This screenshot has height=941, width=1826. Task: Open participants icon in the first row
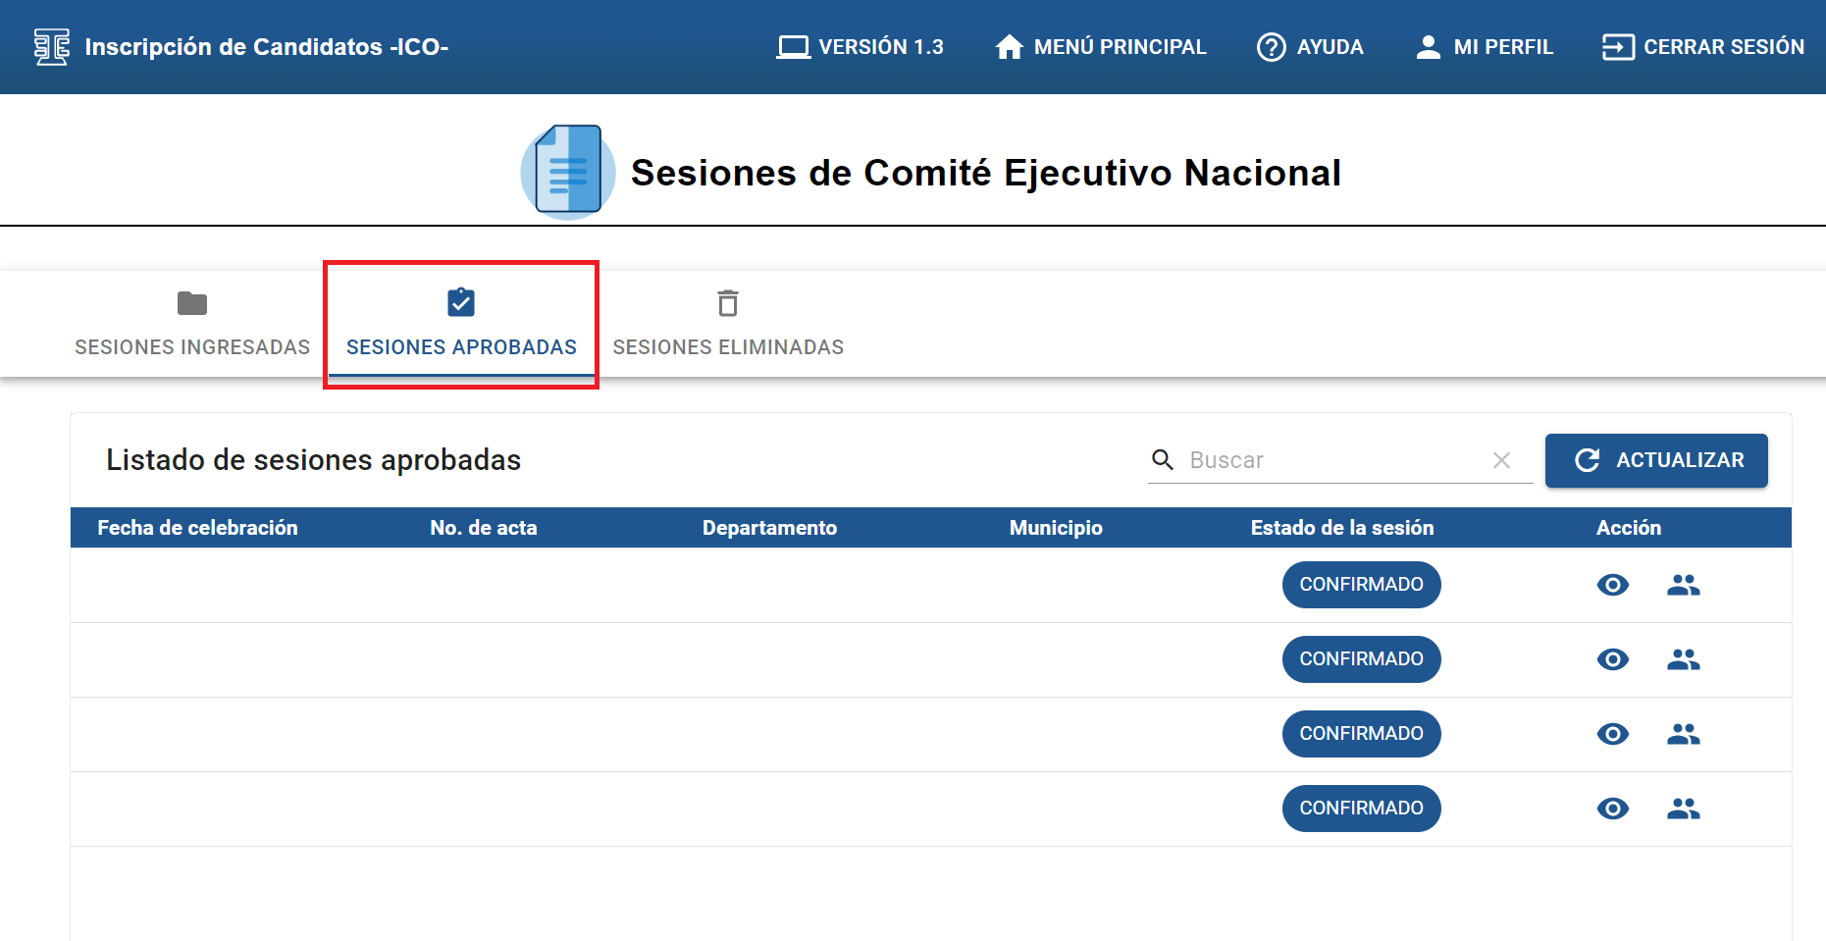pos(1683,585)
